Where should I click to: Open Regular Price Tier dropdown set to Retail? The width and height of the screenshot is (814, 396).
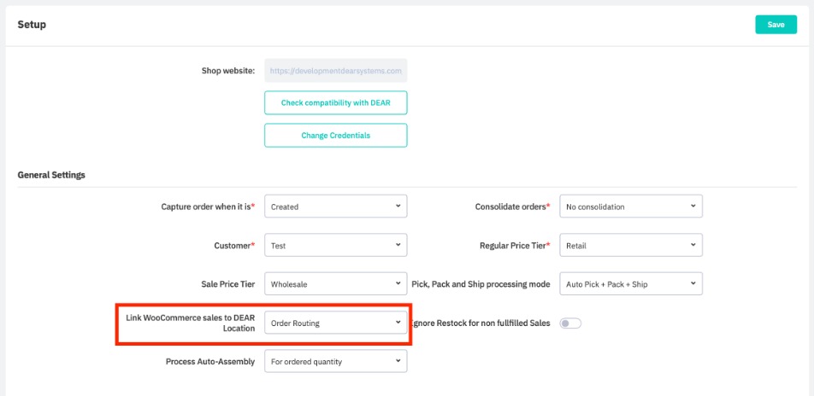(630, 245)
